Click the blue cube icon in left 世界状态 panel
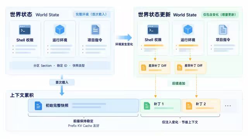This screenshot has width=248, height=139. coord(60,29)
